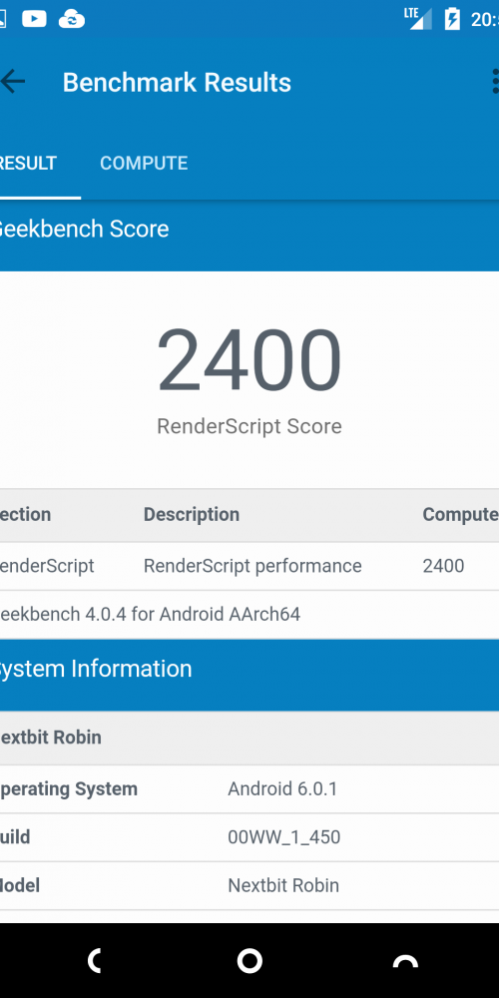The height and width of the screenshot is (998, 499).
Task: Tap the Android home navigation button
Action: click(249, 960)
